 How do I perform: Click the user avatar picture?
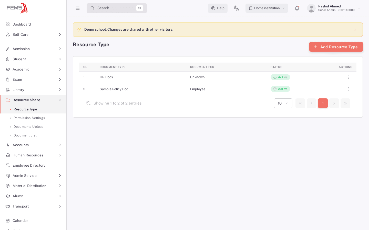311,8
